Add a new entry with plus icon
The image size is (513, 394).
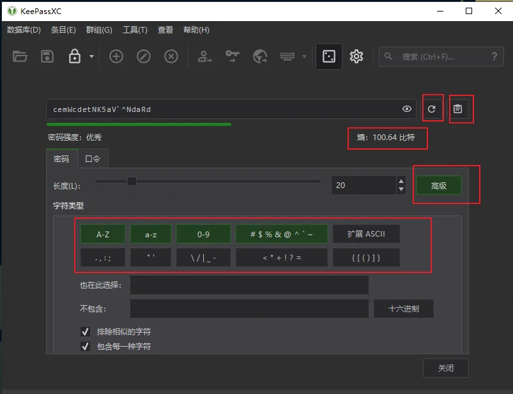pyautogui.click(x=116, y=57)
